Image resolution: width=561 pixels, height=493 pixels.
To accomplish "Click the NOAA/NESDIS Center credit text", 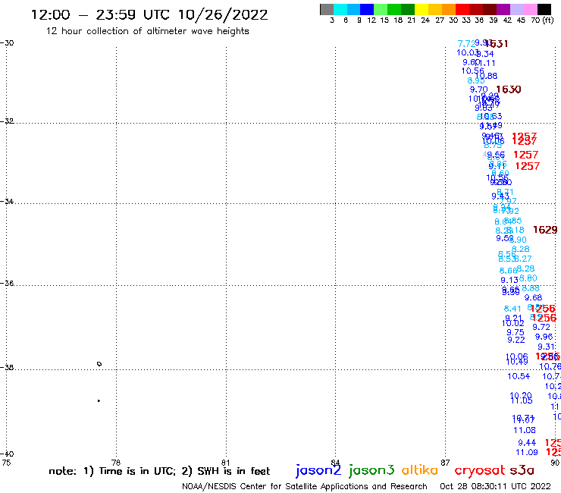I will [305, 486].
